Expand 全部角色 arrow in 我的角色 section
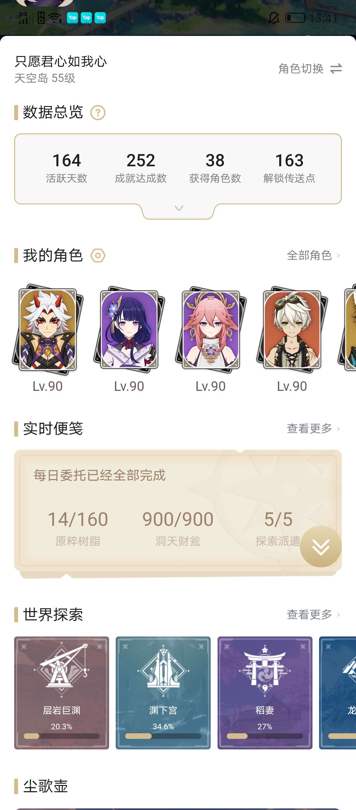Screen dimensions: 356x810 (x=338, y=256)
